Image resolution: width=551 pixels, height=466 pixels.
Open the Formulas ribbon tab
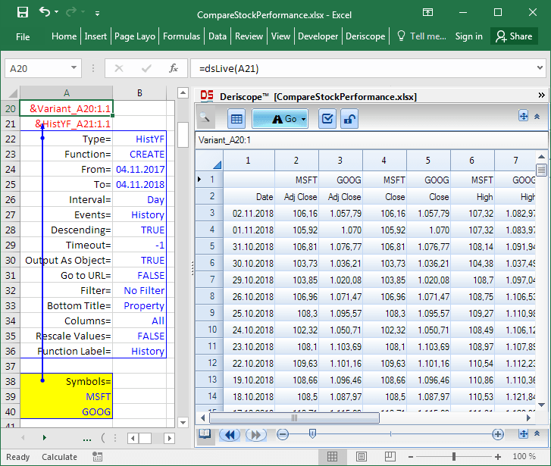pyautogui.click(x=181, y=36)
